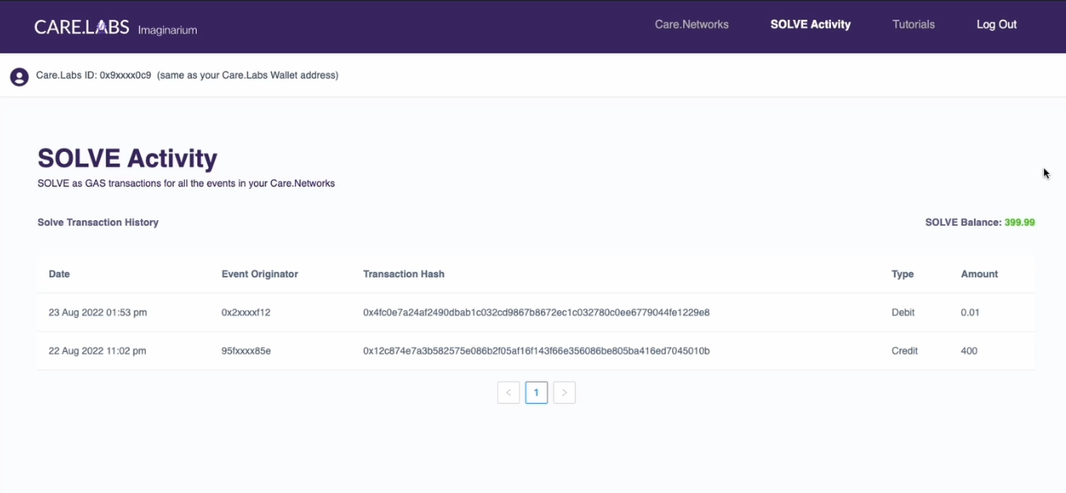This screenshot has height=493, width=1066.
Task: Click the Transaction Hash column header
Action: (403, 274)
